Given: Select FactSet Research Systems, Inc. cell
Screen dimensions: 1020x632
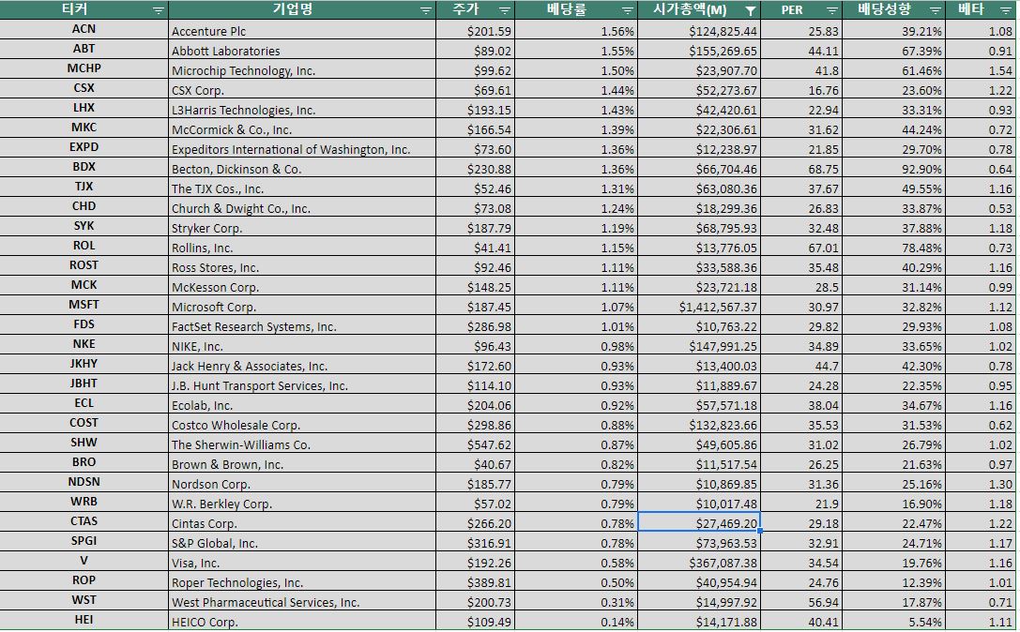Looking at the screenshot, I should (302, 325).
